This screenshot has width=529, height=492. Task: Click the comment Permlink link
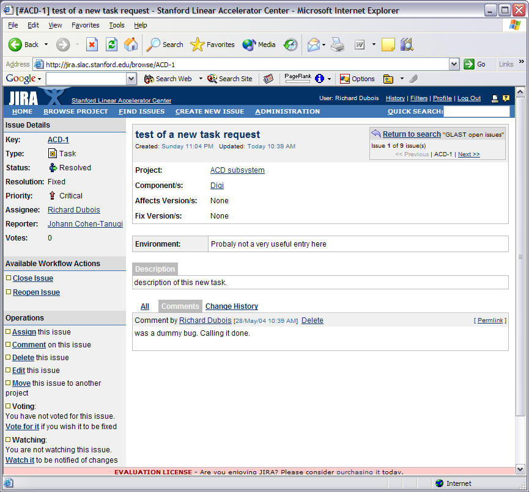[490, 320]
